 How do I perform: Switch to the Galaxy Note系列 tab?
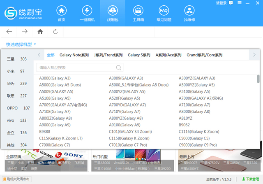click(74, 55)
